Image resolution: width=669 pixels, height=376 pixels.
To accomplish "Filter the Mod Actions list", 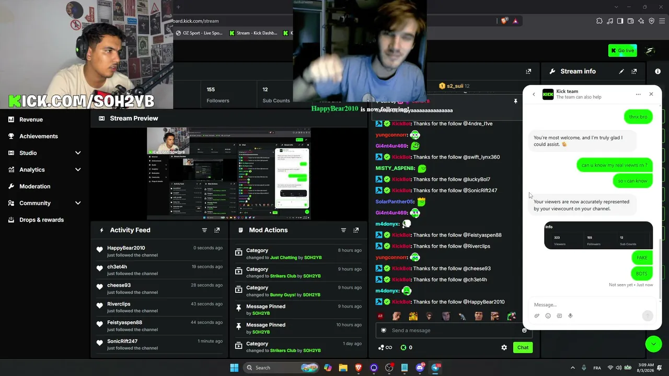I will click(343, 230).
